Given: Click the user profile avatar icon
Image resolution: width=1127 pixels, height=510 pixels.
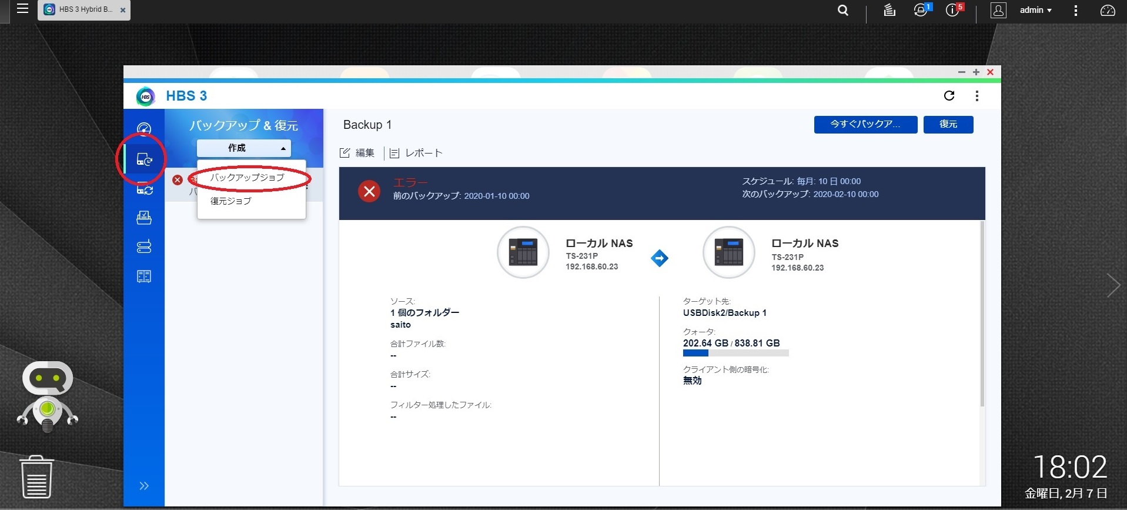Looking at the screenshot, I should coord(998,10).
